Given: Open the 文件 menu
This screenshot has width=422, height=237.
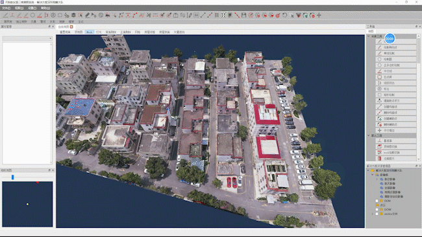Looking at the screenshot, I should coord(6,8).
